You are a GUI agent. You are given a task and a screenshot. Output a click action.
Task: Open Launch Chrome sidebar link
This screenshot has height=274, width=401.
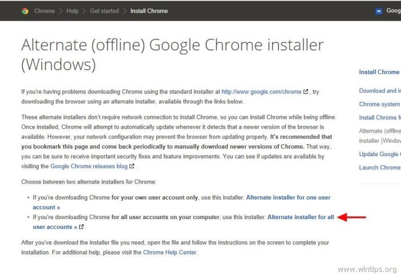380,168
